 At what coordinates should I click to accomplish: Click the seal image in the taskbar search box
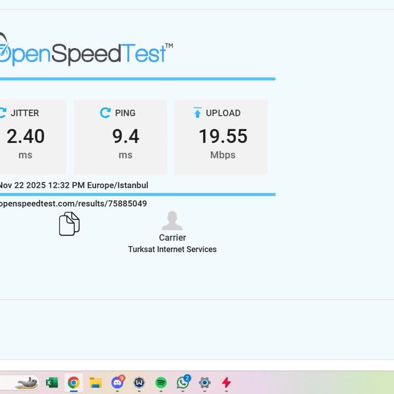tap(27, 383)
